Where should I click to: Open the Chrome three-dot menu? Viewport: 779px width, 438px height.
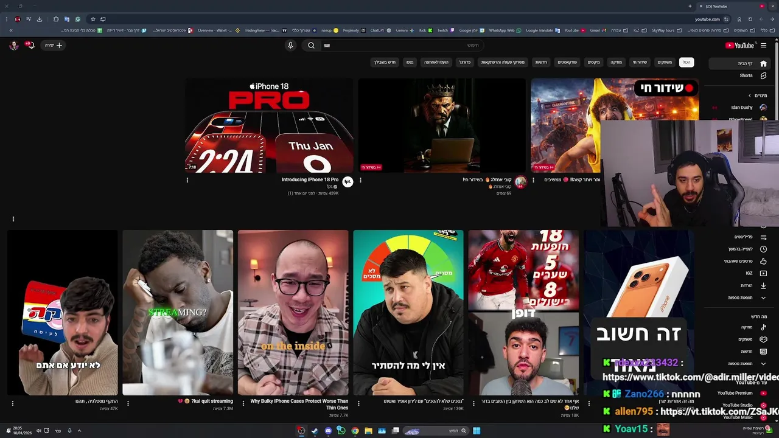[7, 19]
